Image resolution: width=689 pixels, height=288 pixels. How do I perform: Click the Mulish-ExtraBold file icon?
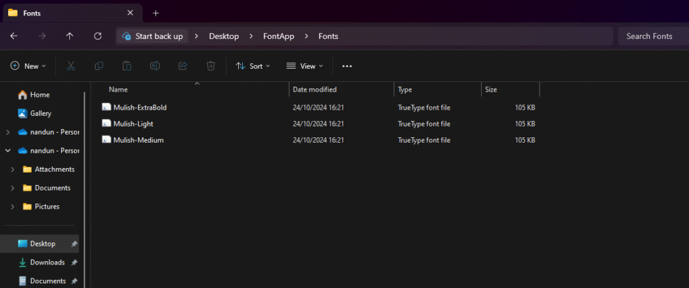(106, 107)
